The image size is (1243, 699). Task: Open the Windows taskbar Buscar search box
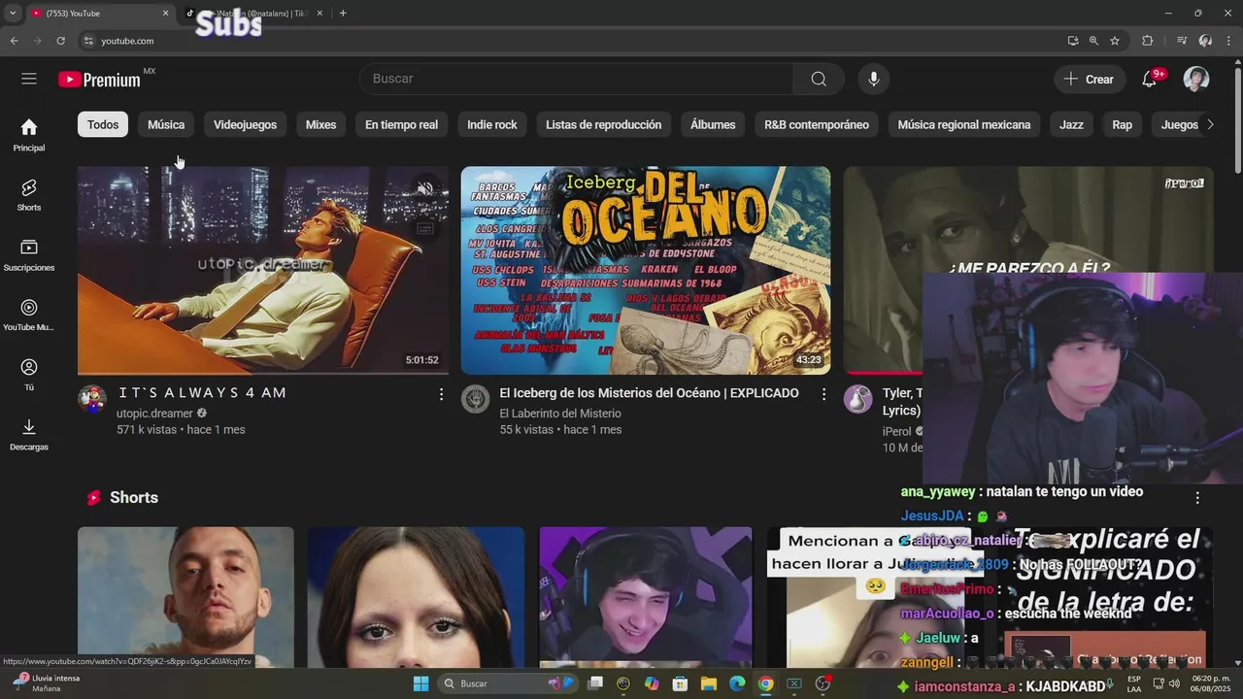(x=508, y=683)
